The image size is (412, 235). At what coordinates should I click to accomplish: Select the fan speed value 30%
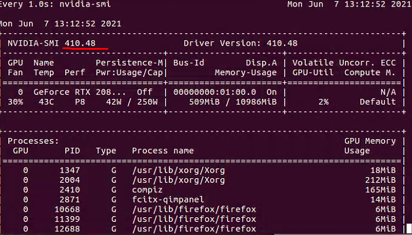point(15,102)
